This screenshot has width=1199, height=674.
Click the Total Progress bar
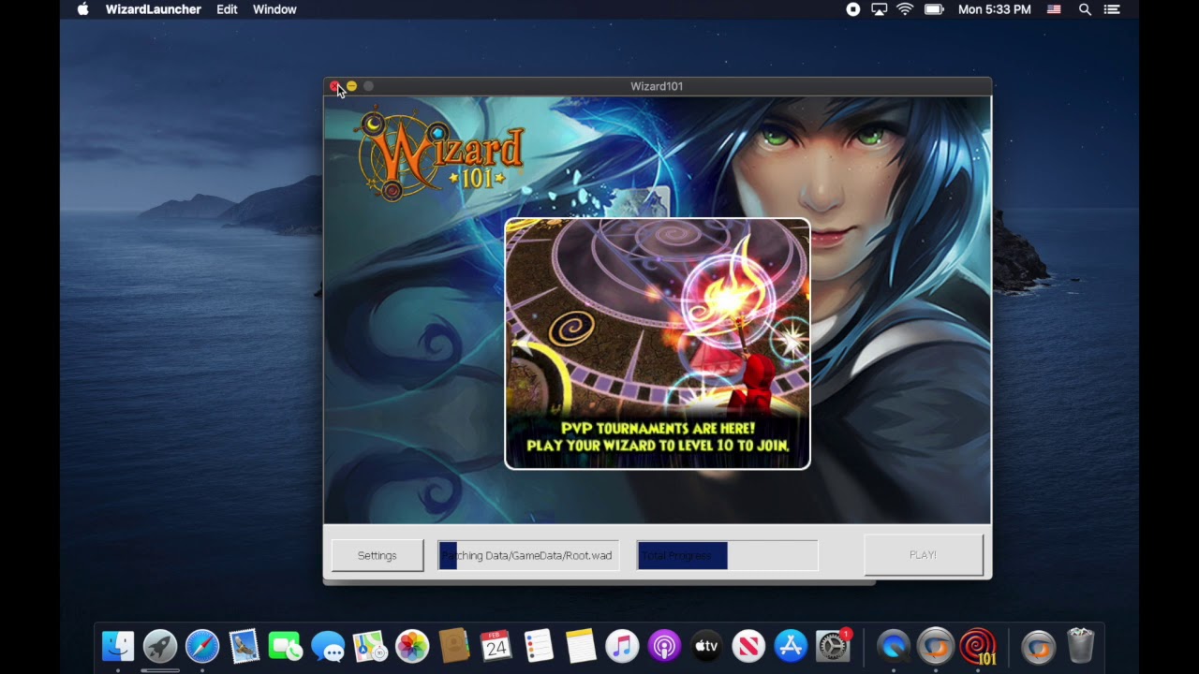727,555
